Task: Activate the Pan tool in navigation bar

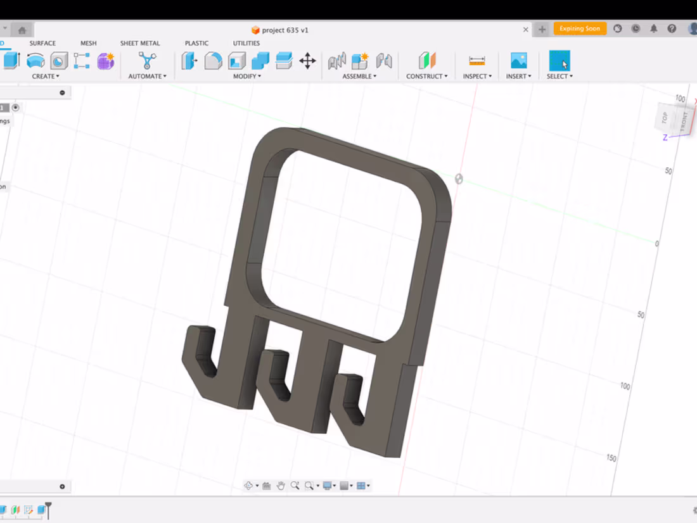Action: (x=281, y=485)
